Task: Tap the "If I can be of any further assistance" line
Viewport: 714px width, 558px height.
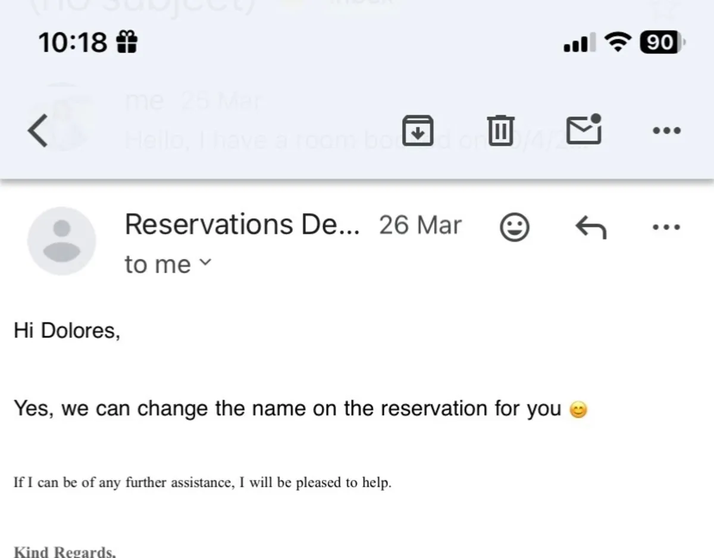Action: [202, 482]
